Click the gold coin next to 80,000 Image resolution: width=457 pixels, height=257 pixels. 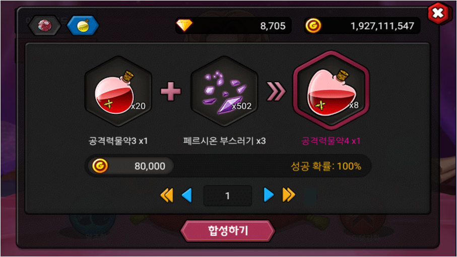(x=100, y=166)
